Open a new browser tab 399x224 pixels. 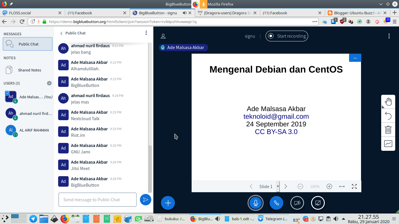click(394, 13)
